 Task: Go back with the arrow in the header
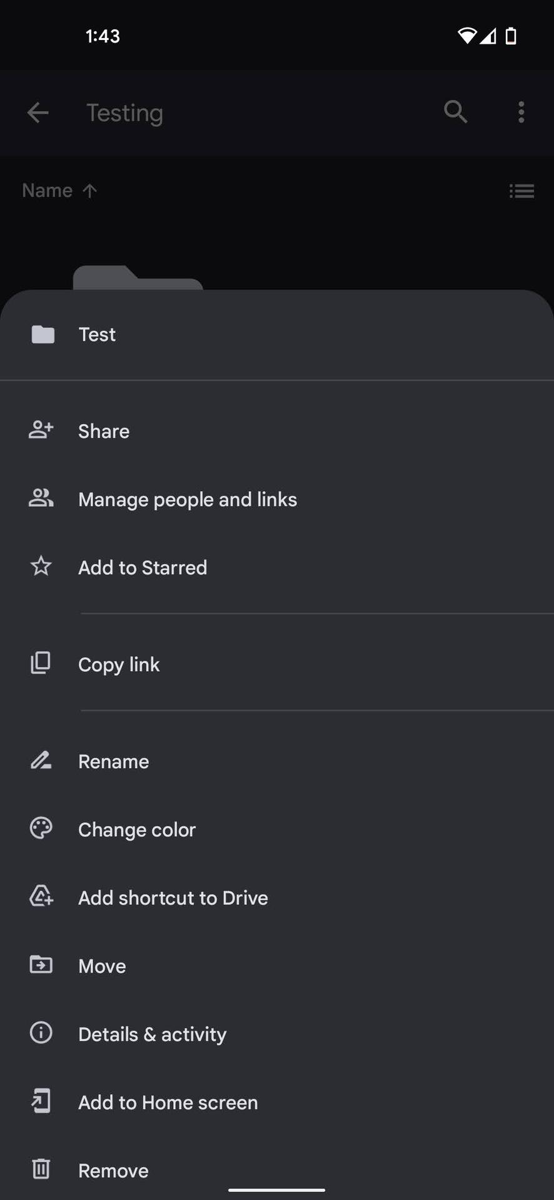[x=38, y=112]
